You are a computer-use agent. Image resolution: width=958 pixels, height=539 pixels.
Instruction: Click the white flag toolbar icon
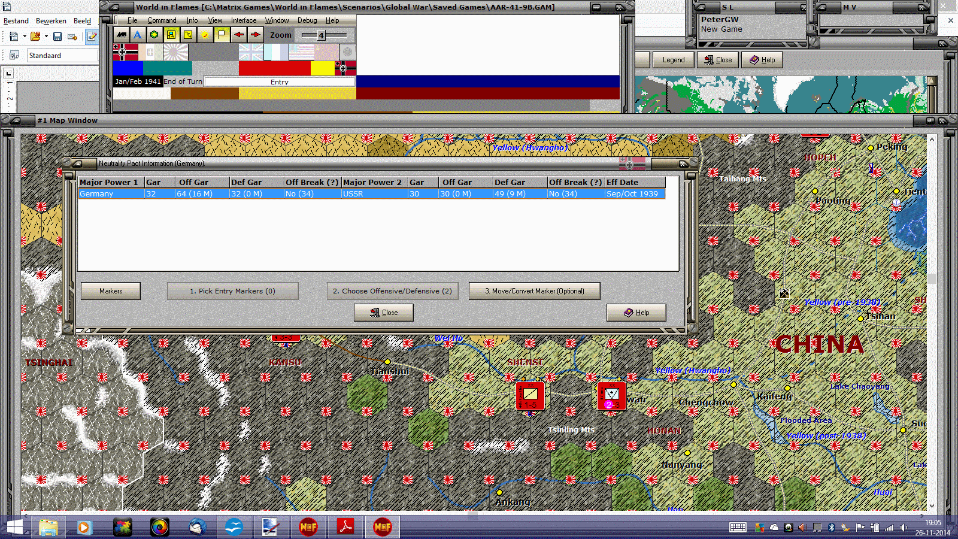222,35
